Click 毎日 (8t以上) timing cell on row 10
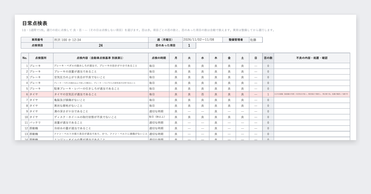Screen dimensions: 371x194 159,117
